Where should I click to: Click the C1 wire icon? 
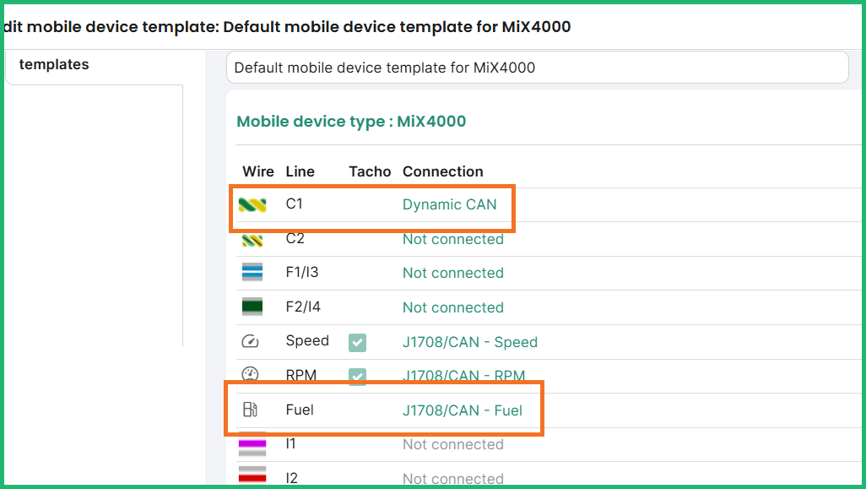(x=252, y=204)
